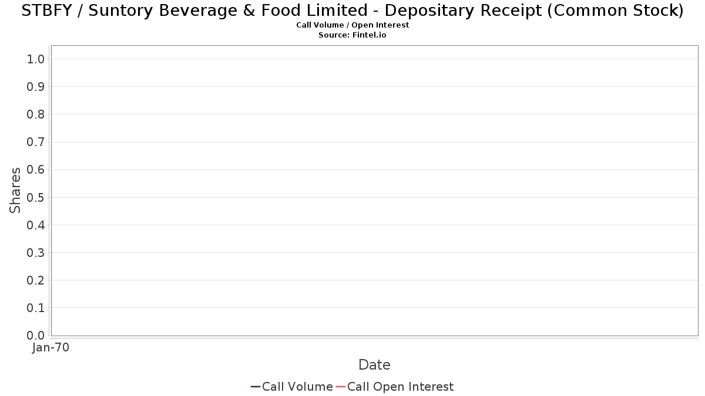Click the 0.9 y-axis tick label
Screen dimensions: 705x396
[x=36, y=86]
